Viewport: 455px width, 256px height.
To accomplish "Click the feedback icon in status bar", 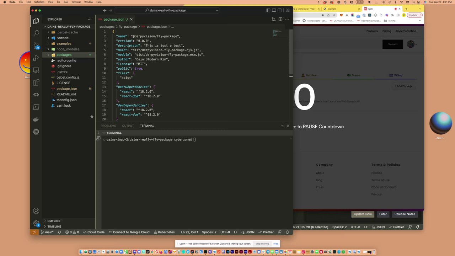I will (280, 232).
